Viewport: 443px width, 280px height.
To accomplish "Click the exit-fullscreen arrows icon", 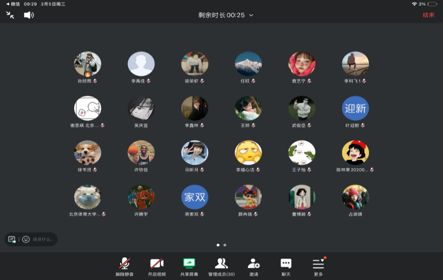I will click(10, 15).
